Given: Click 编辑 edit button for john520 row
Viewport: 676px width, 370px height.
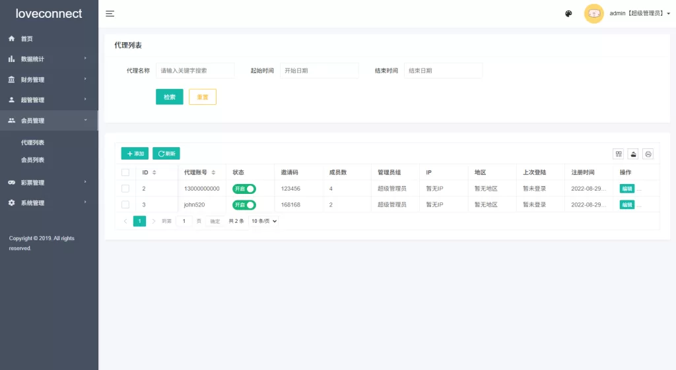Looking at the screenshot, I should pyautogui.click(x=627, y=204).
